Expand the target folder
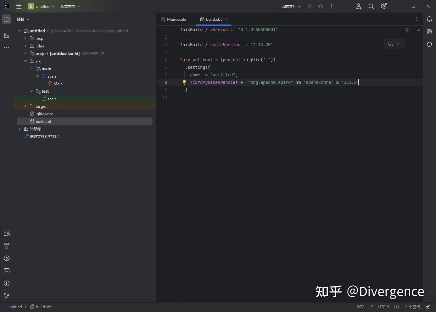 pyautogui.click(x=25, y=106)
